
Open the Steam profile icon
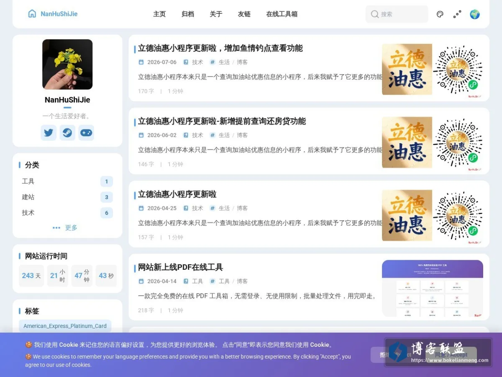67,133
